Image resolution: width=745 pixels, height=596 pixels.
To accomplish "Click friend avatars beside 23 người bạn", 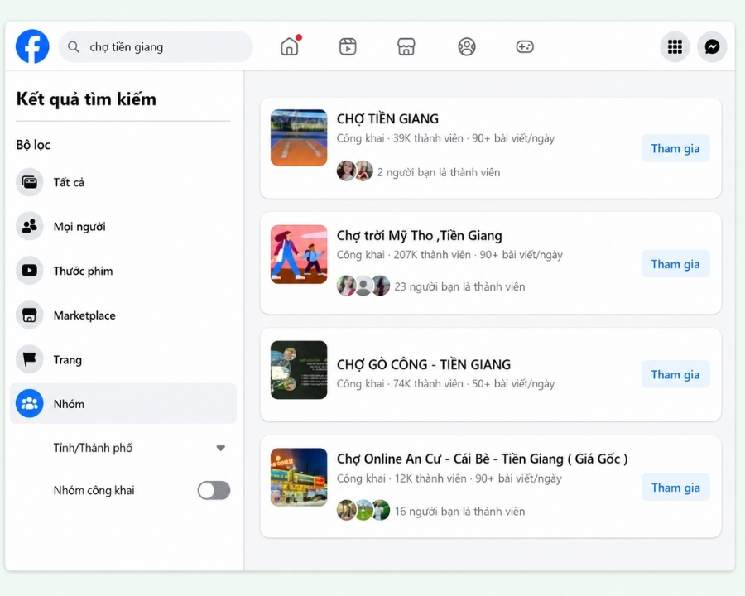I will tap(363, 286).
